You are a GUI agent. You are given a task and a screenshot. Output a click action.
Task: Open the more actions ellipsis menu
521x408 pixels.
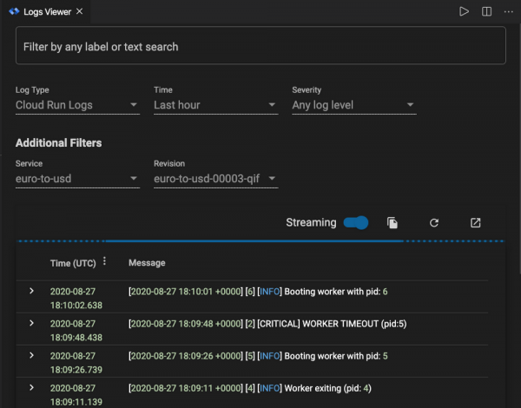coord(508,11)
